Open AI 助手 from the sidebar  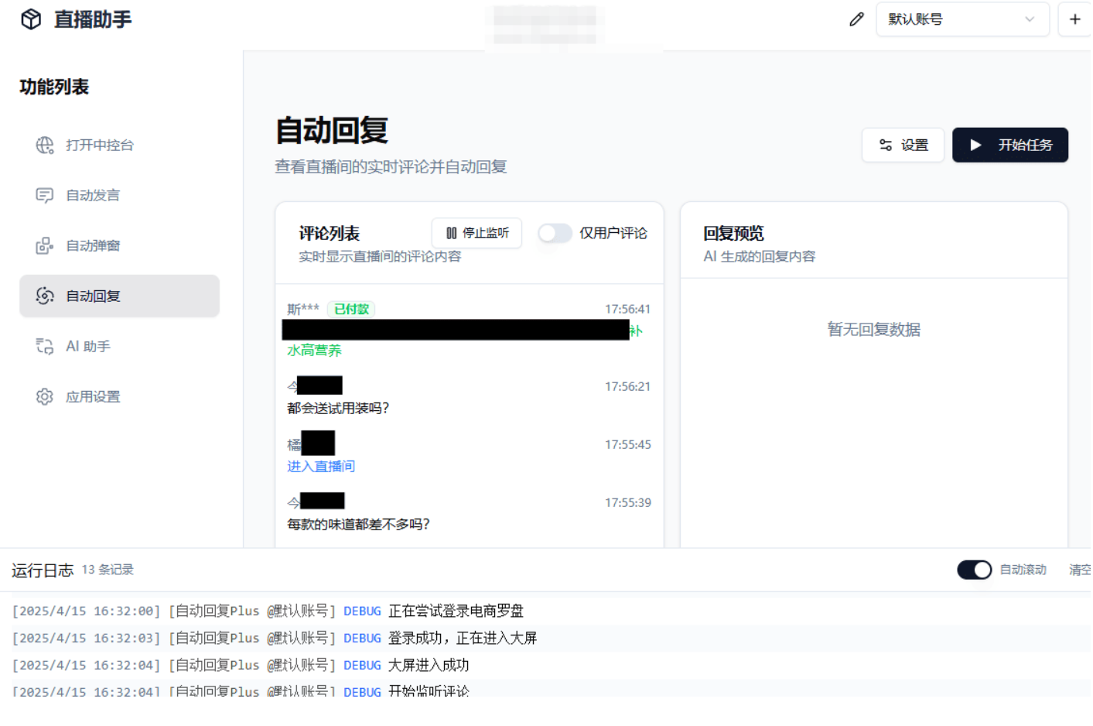pyautogui.click(x=119, y=347)
